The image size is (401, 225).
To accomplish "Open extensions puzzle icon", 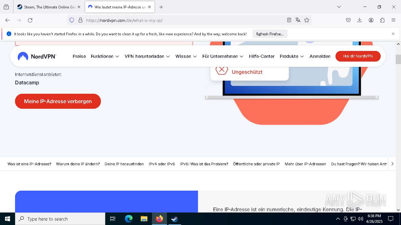I will pos(382,20).
